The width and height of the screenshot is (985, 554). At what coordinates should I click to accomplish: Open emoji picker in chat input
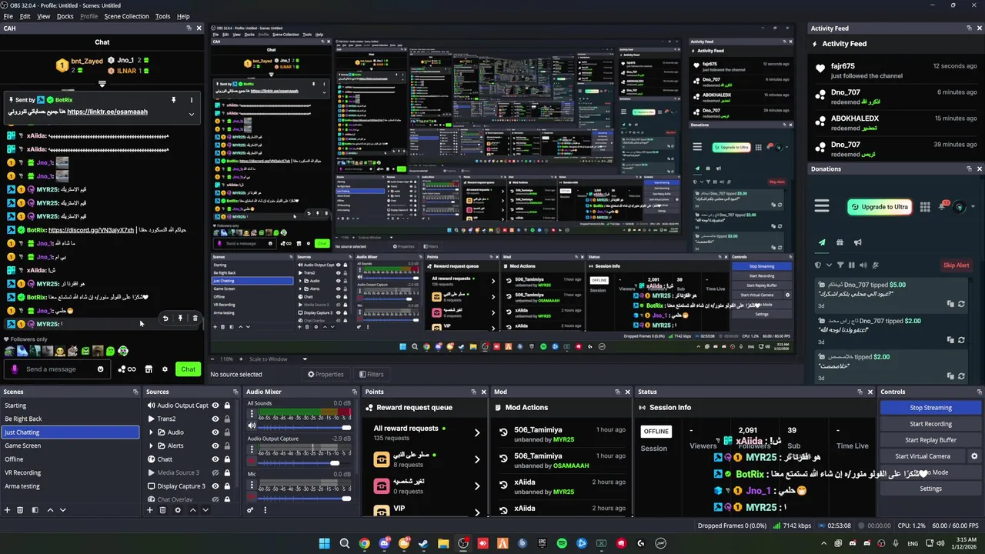click(x=100, y=369)
